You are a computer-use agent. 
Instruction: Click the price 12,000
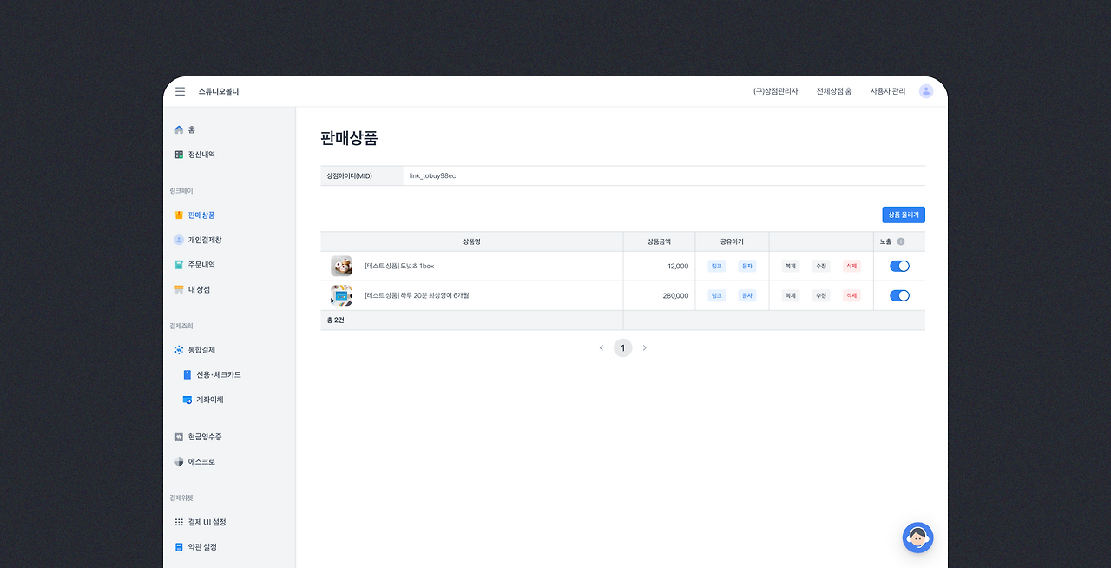pyautogui.click(x=678, y=267)
